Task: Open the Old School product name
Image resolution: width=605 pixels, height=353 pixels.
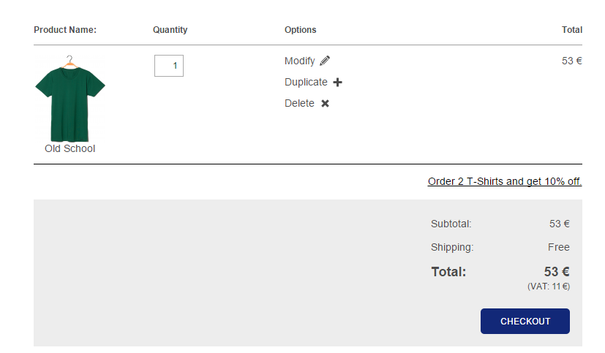Action: click(69, 149)
